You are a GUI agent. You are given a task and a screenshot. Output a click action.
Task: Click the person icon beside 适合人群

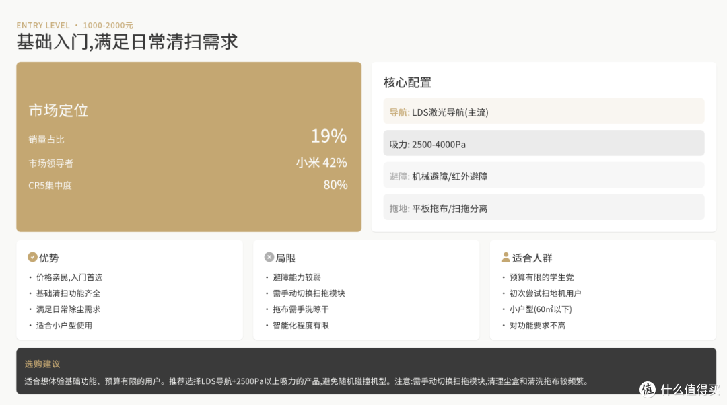point(506,257)
